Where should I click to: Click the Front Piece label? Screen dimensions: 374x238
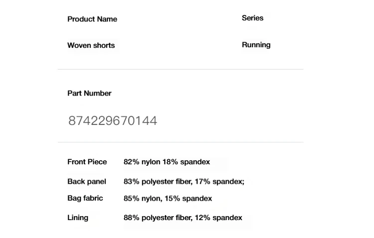(x=87, y=162)
